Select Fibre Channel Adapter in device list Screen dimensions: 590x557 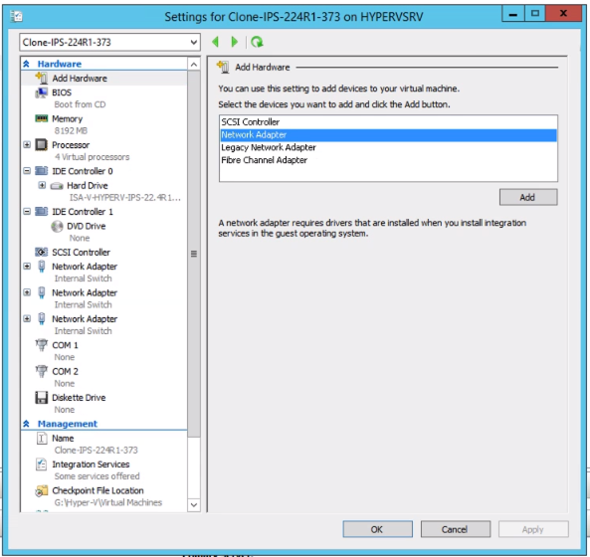tap(264, 160)
